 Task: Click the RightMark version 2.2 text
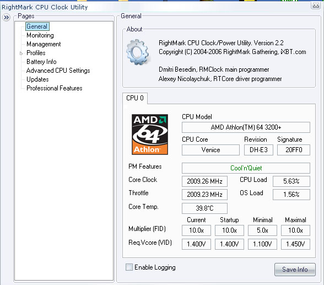tap(221, 43)
